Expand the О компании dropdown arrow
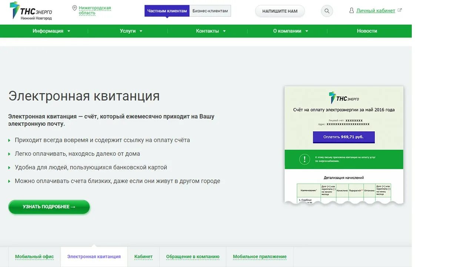The height and width of the screenshot is (267, 474). [307, 31]
